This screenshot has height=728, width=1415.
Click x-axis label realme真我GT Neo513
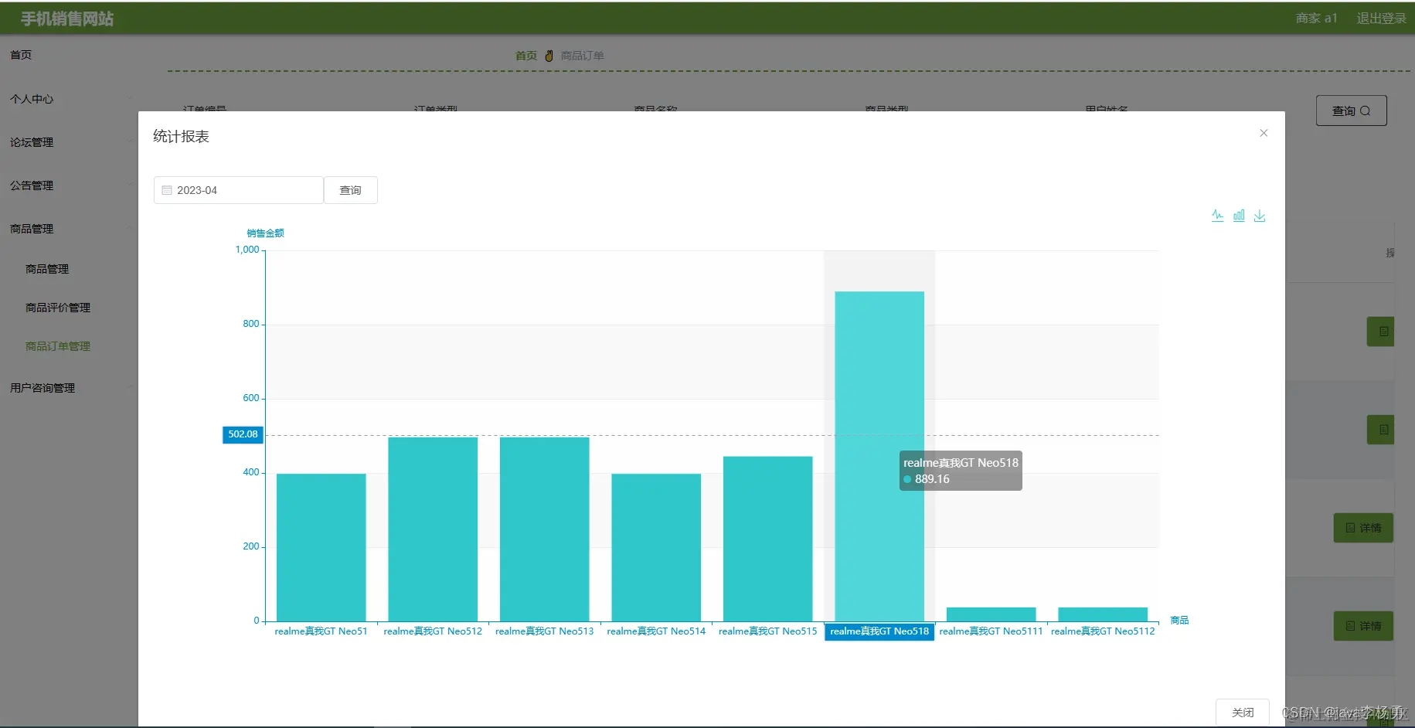coord(545,631)
